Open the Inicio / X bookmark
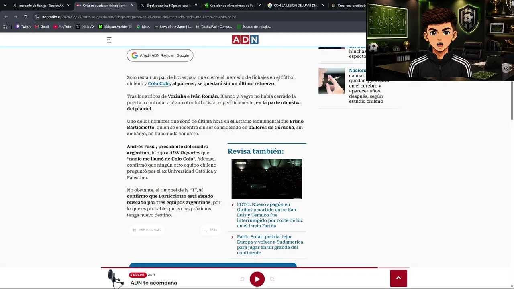This screenshot has width=514, height=289. 85,27
